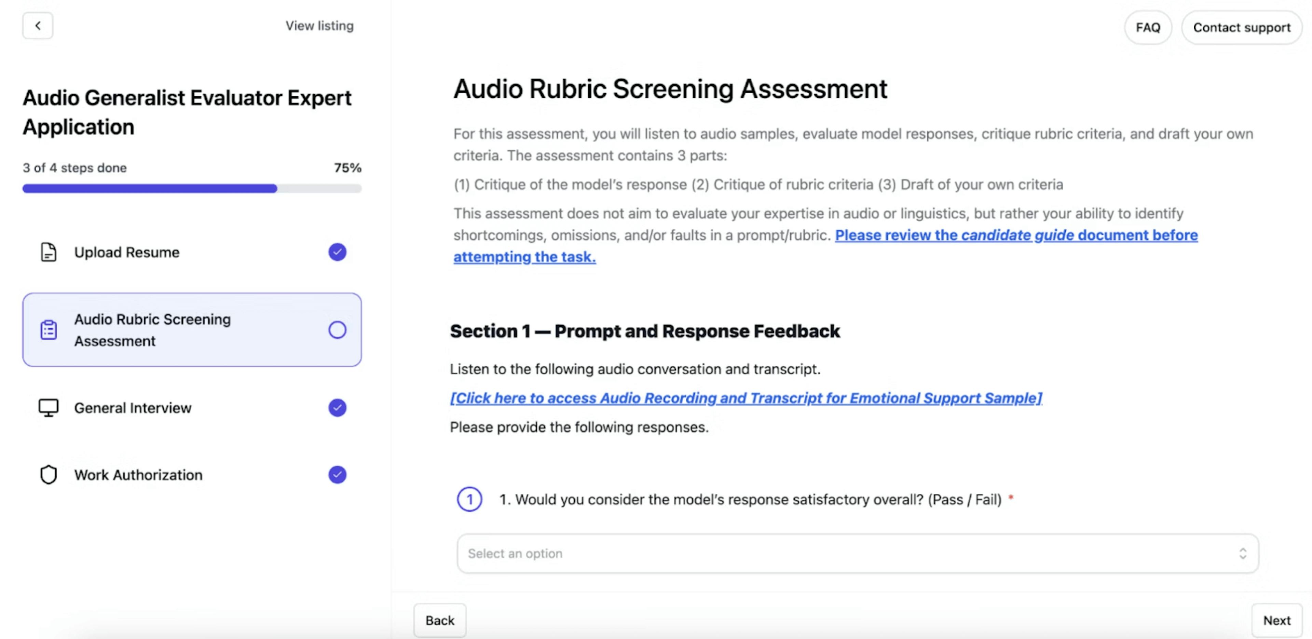Image resolution: width=1312 pixels, height=639 pixels.
Task: Click the back arrow icon at top left
Action: pyautogui.click(x=38, y=26)
